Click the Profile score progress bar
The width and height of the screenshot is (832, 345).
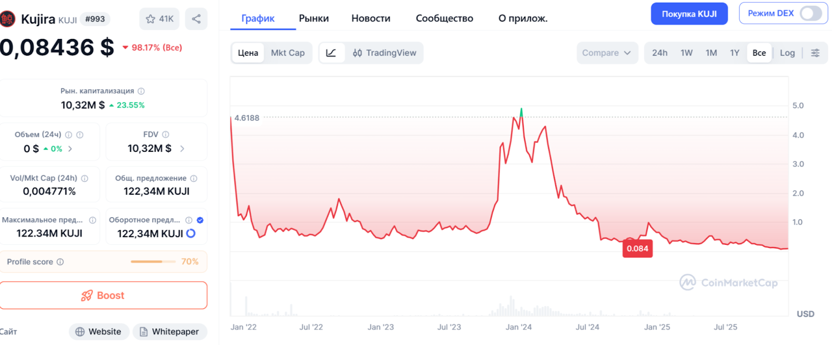pos(152,262)
